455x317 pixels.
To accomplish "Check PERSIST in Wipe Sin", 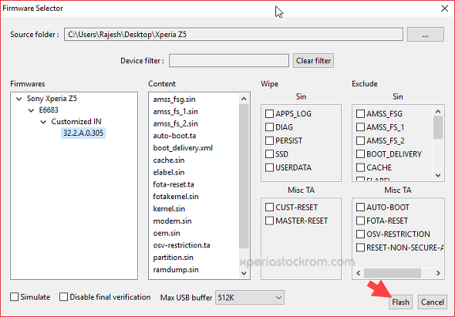I will (x=269, y=140).
